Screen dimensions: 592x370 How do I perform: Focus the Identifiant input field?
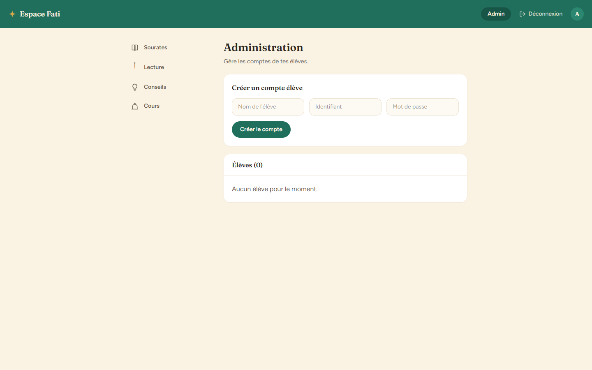345,107
